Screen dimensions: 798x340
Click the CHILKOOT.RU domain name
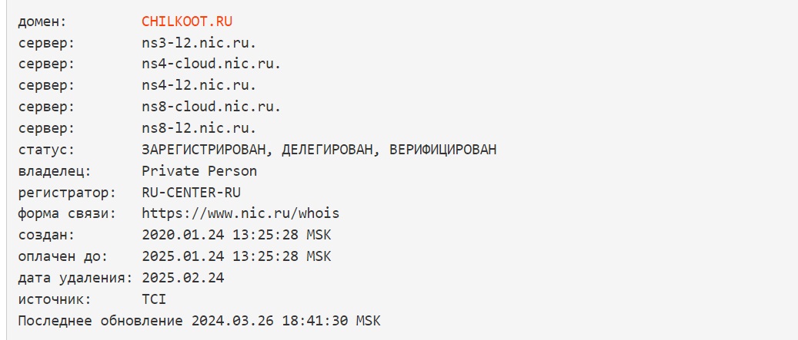(187, 21)
